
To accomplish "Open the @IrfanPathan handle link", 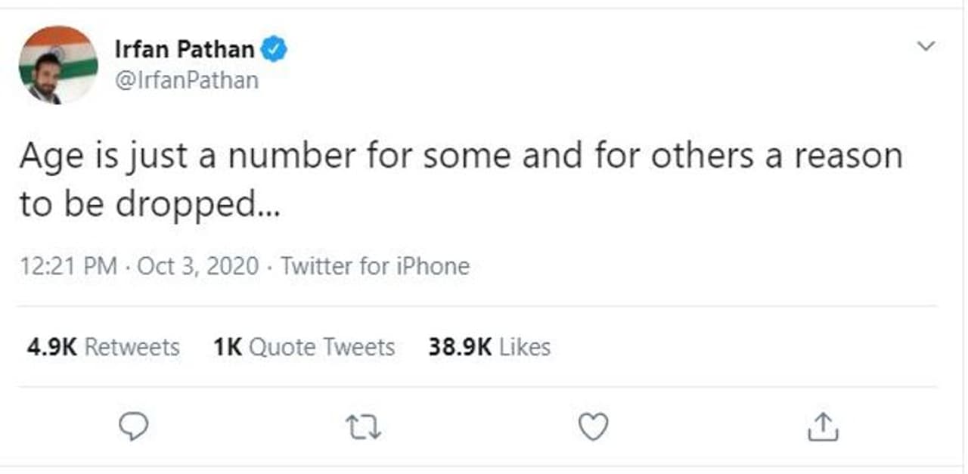I will 186,80.
